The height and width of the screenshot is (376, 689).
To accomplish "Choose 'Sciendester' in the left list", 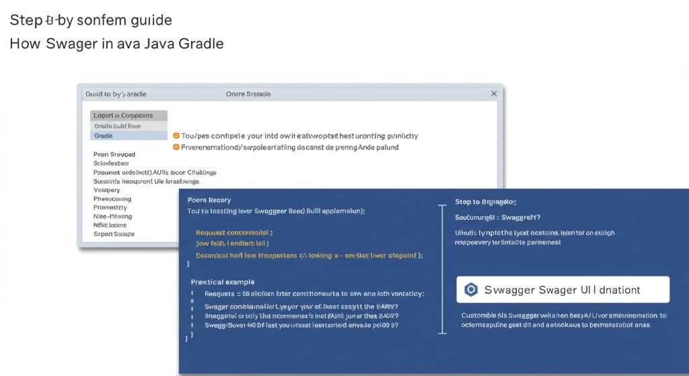I will pos(112,163).
